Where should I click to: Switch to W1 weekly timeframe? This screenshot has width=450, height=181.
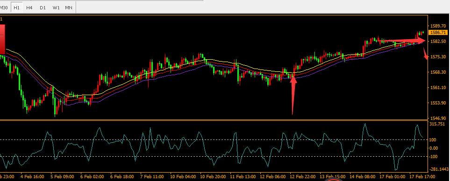click(56, 8)
